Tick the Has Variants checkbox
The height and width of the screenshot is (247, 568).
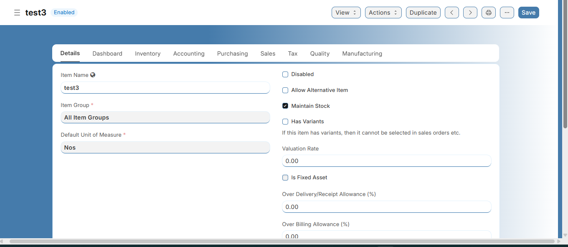coord(285,122)
